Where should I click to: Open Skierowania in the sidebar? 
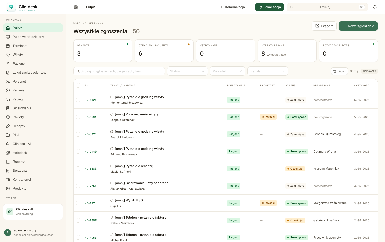click(33, 108)
